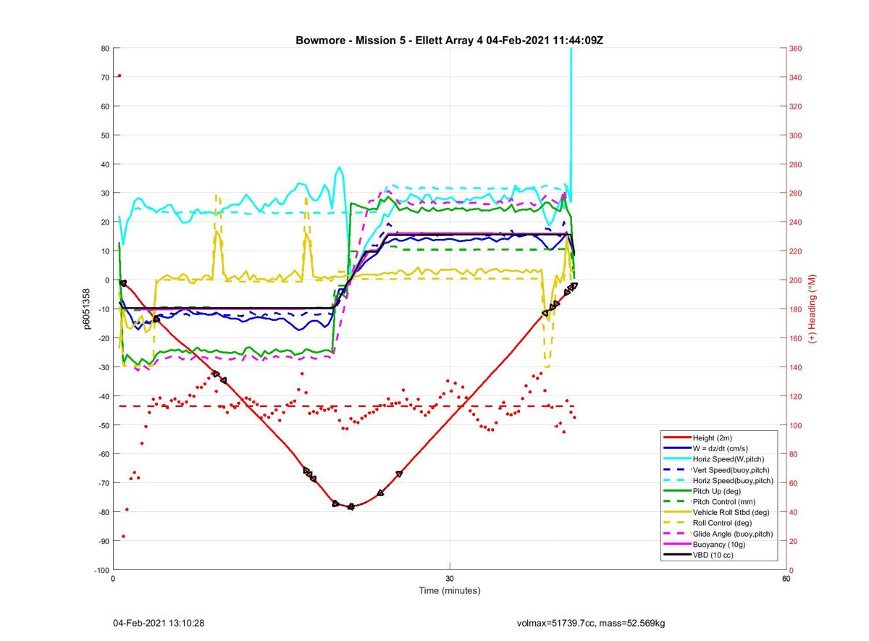This screenshot has height=641, width=869.
Task: Click the right heading axis tick '260'
Action: pyautogui.click(x=795, y=193)
